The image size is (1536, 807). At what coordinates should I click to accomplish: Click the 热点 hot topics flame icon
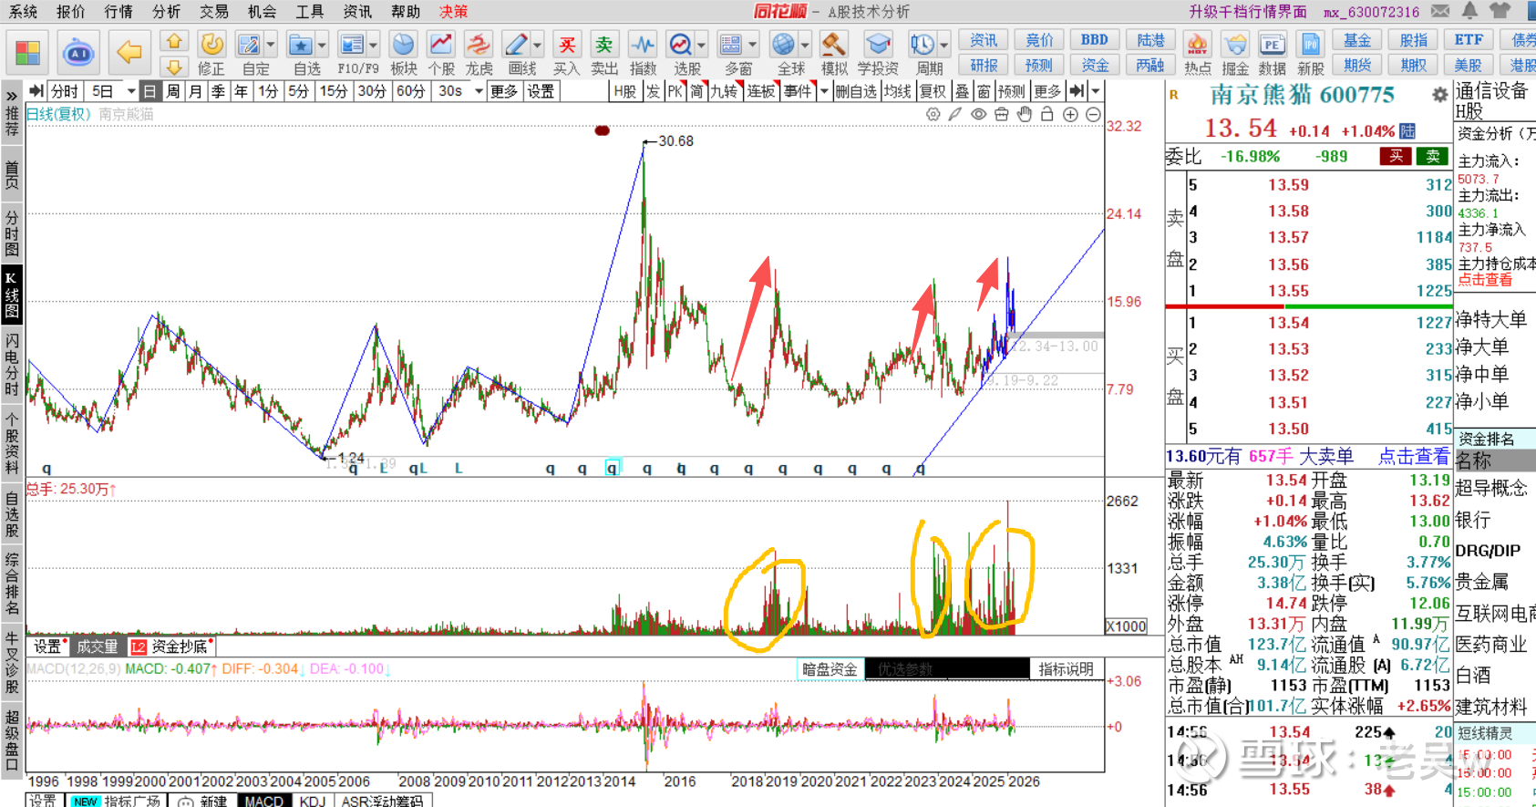(1197, 53)
